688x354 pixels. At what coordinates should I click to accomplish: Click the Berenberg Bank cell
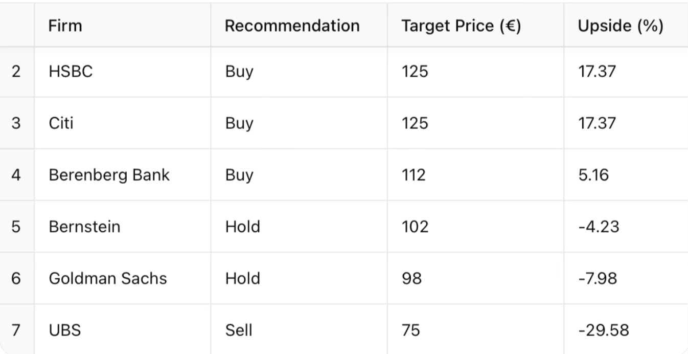coord(109,175)
